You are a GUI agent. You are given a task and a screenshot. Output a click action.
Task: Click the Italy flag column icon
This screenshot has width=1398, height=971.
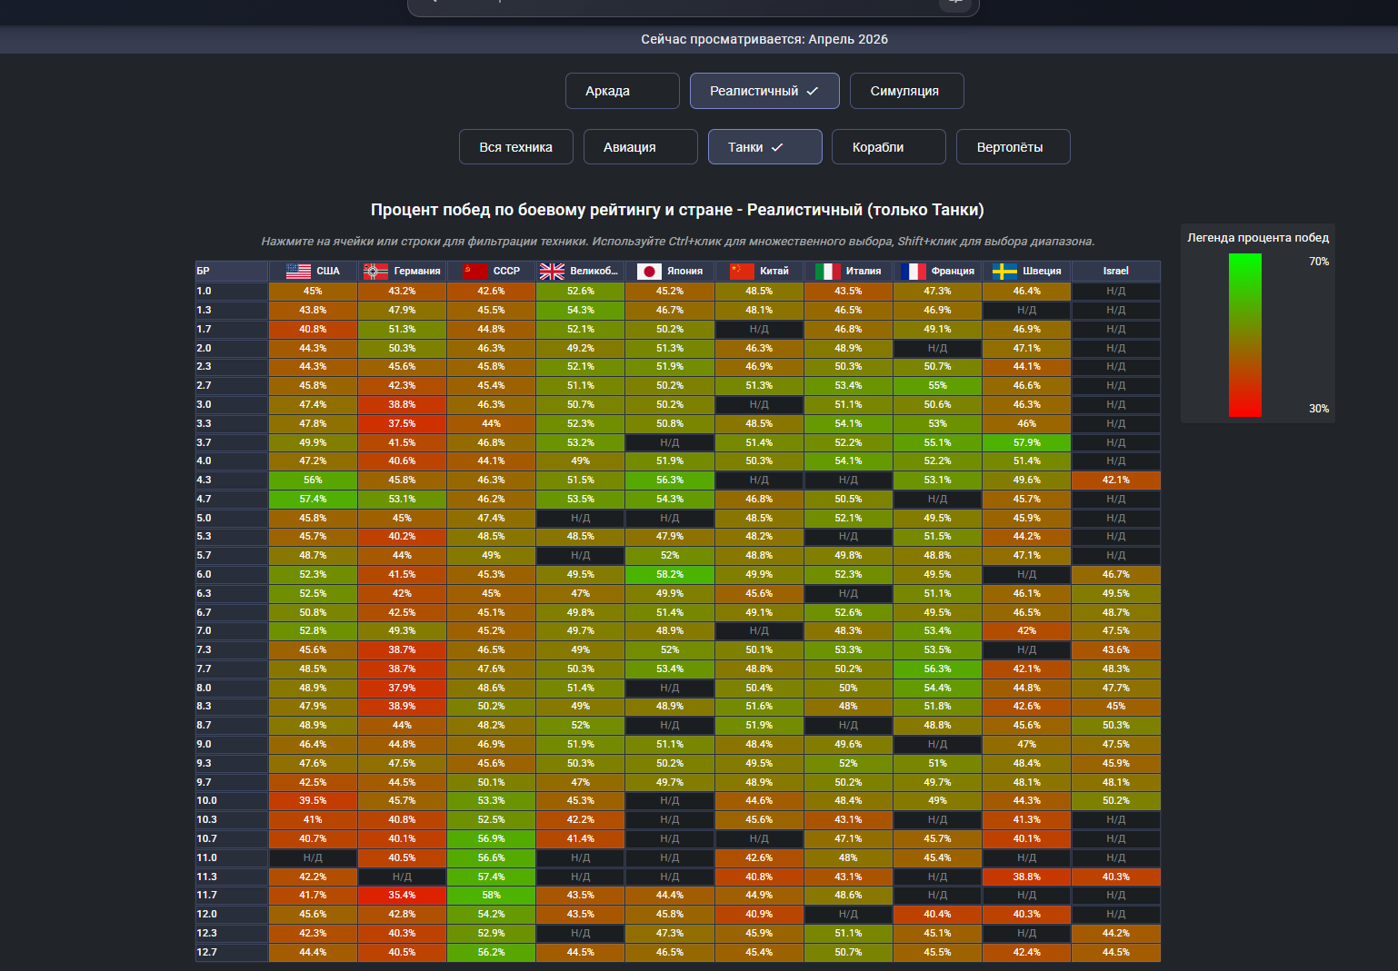(828, 271)
